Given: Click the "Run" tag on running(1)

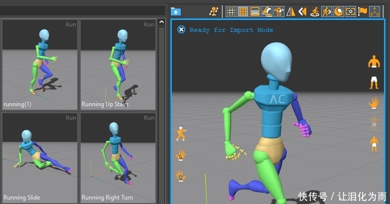Looking at the screenshot, I should pyautogui.click(x=71, y=24).
